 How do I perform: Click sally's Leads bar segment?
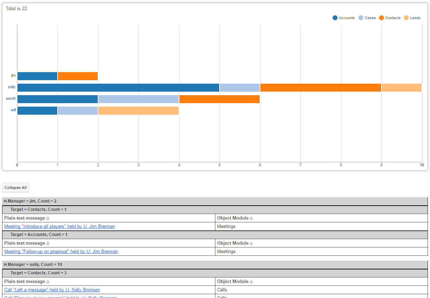402,87
